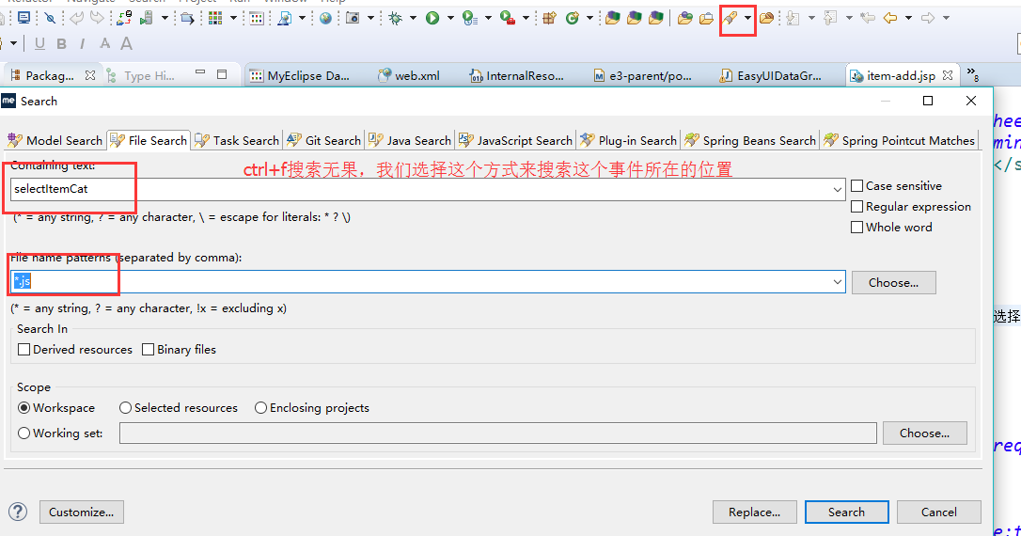Image resolution: width=1021 pixels, height=536 pixels.
Task: Click the Undo arrow icon in toolbar
Action: [x=76, y=18]
